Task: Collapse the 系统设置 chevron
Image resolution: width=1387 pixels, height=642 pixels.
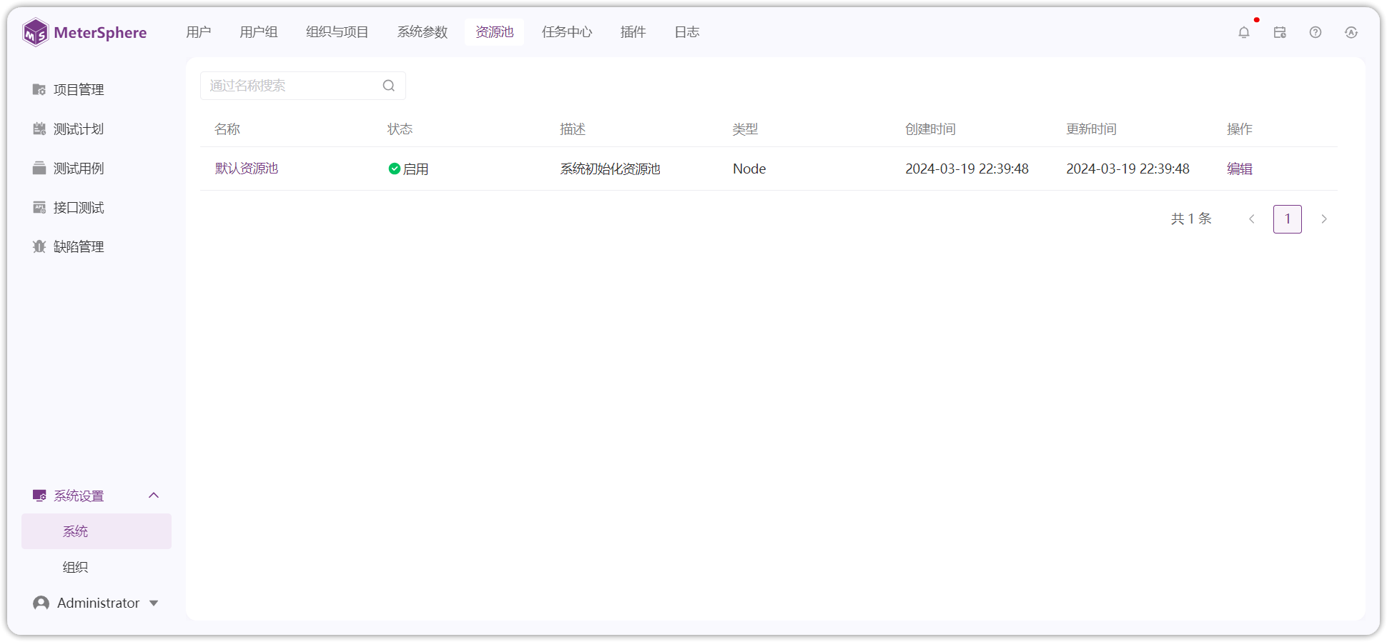Action: tap(154, 496)
